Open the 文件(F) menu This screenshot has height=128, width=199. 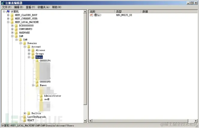7,7
